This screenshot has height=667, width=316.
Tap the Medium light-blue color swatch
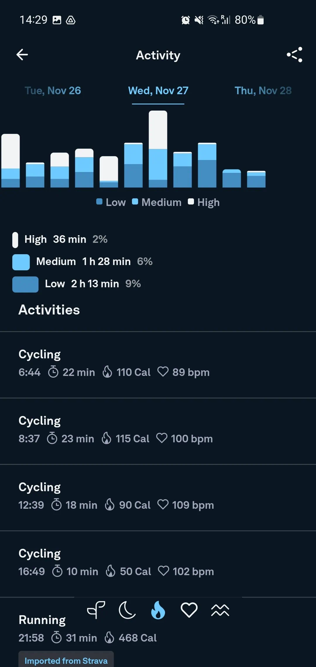pos(21,262)
